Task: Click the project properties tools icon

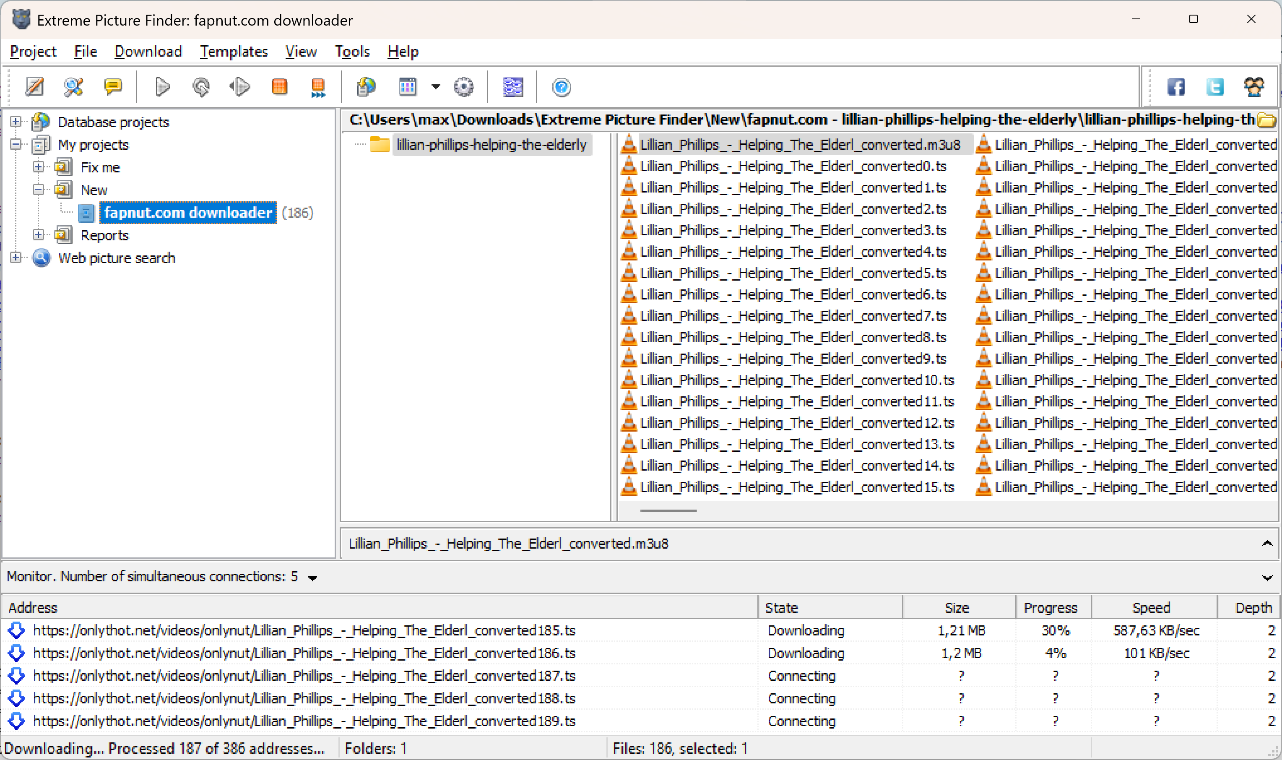Action: pos(74,87)
